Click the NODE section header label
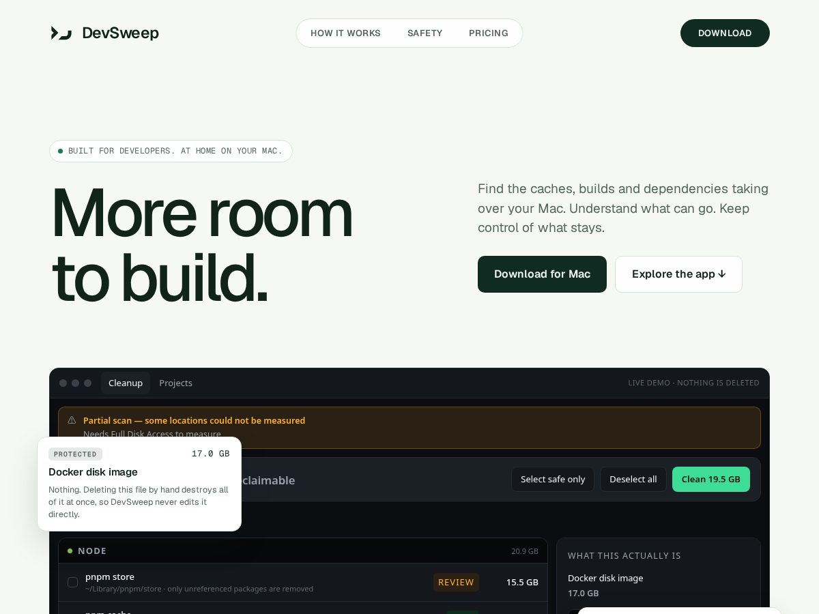The width and height of the screenshot is (819, 614). [x=92, y=551]
